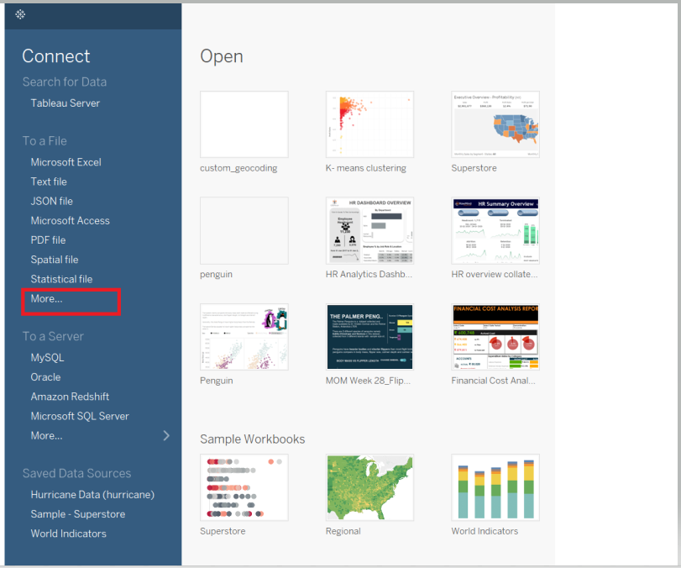Select the Oracle server connector
Viewport: 681px width, 568px height.
point(45,377)
